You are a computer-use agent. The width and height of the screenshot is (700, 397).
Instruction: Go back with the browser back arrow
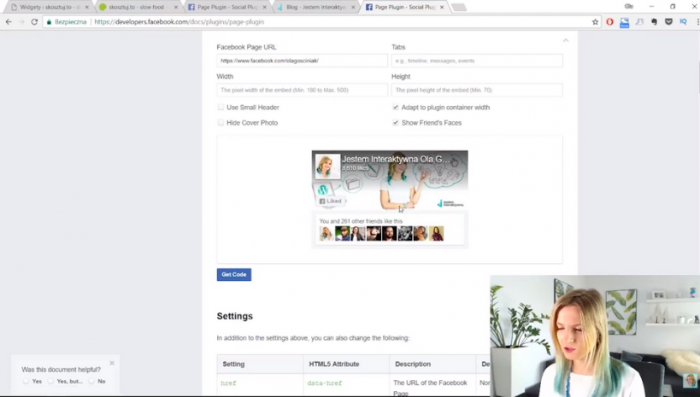point(9,22)
